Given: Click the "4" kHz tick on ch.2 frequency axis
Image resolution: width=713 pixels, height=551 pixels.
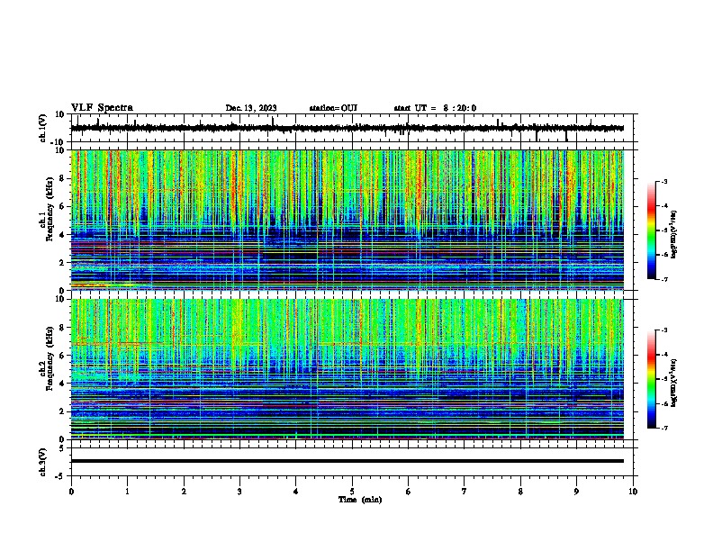Looking at the screenshot, I should click(x=62, y=384).
